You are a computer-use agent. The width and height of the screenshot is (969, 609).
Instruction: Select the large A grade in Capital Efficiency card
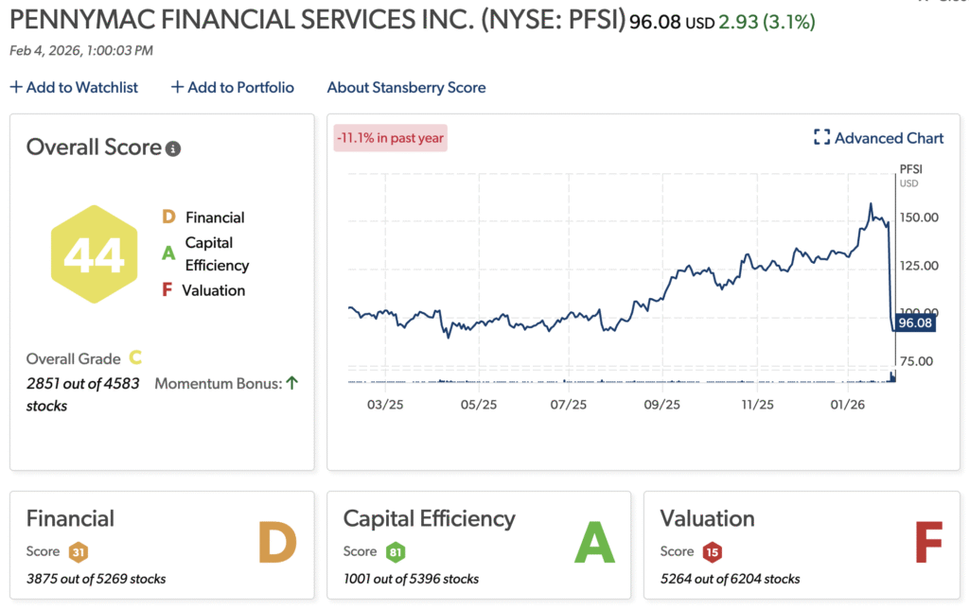594,544
